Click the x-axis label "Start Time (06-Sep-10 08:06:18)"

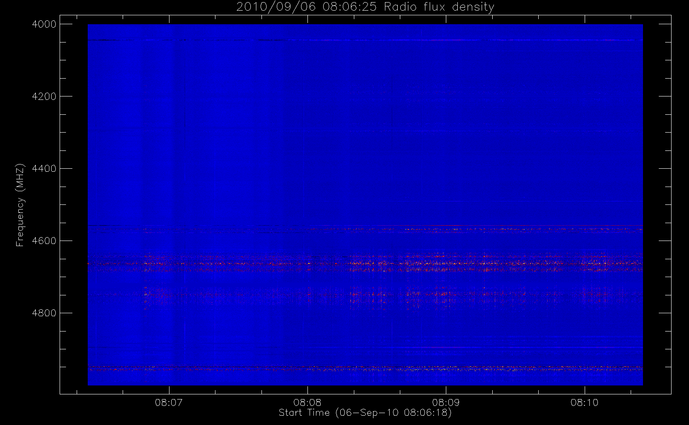coord(365,413)
